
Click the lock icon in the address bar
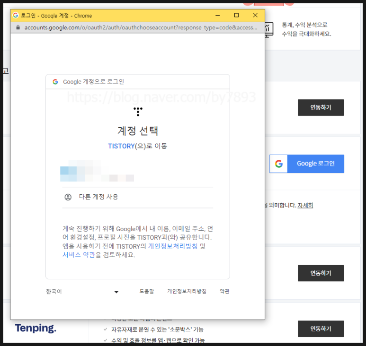coord(18,27)
